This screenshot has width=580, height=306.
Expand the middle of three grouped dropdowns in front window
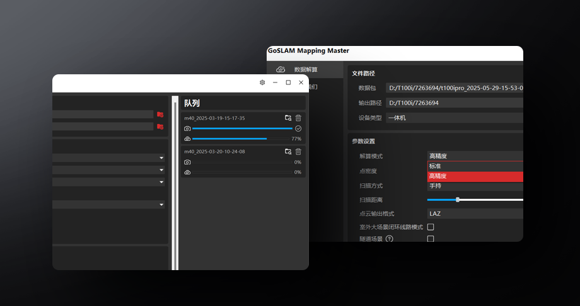pos(108,170)
